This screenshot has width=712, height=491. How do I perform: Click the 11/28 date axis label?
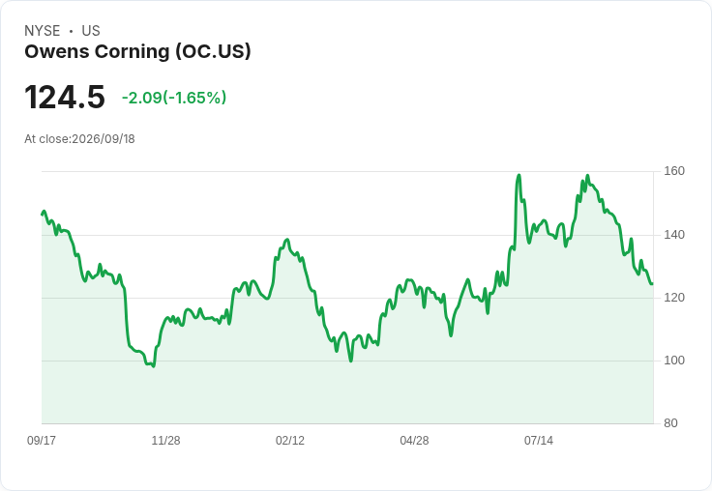pyautogui.click(x=165, y=440)
